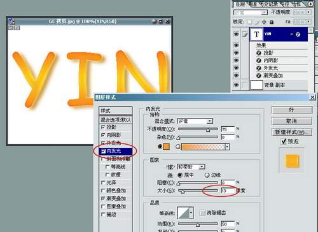Click the document icon in GC 拷贝.jpg title bar
This screenshot has width=318, height=232.
click(x=11, y=21)
